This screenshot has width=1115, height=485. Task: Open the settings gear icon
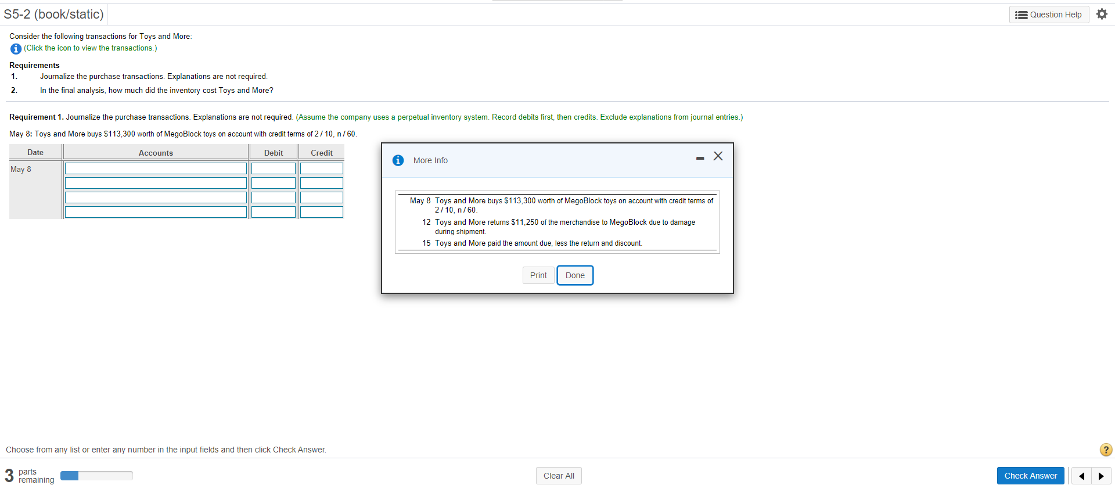[1102, 14]
